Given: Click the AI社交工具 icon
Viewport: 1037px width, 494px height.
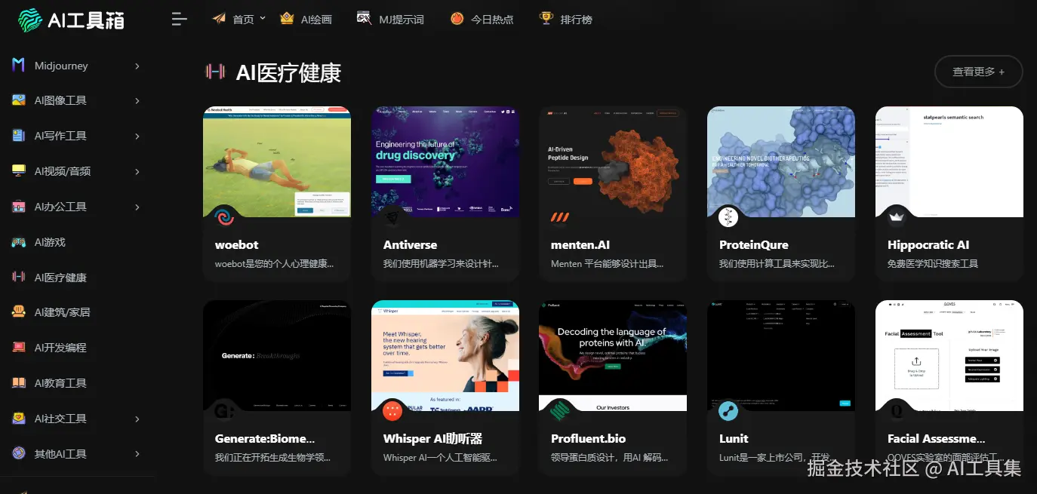Looking at the screenshot, I should coord(19,419).
